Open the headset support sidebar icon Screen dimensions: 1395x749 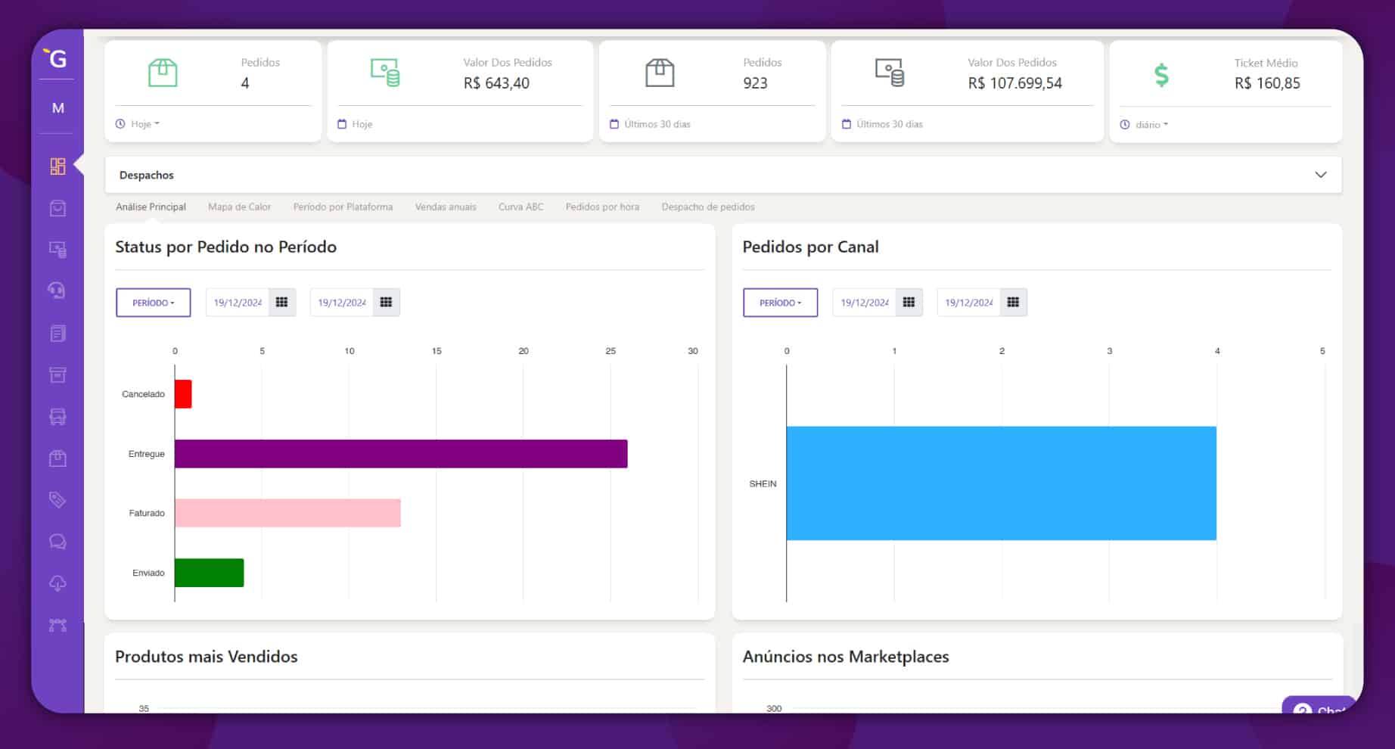click(x=57, y=291)
